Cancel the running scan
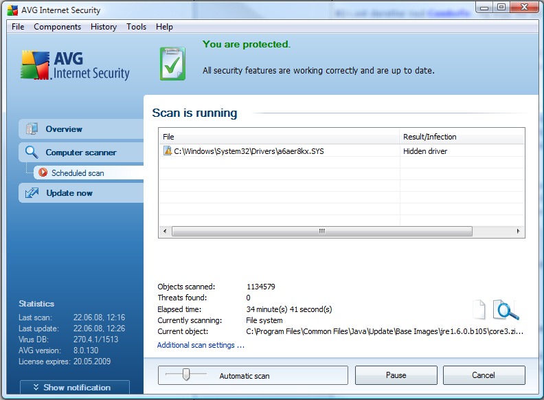Screen dimensions: 544x400 tap(484, 375)
